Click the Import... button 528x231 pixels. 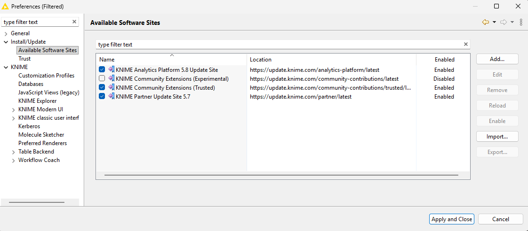[x=497, y=137]
